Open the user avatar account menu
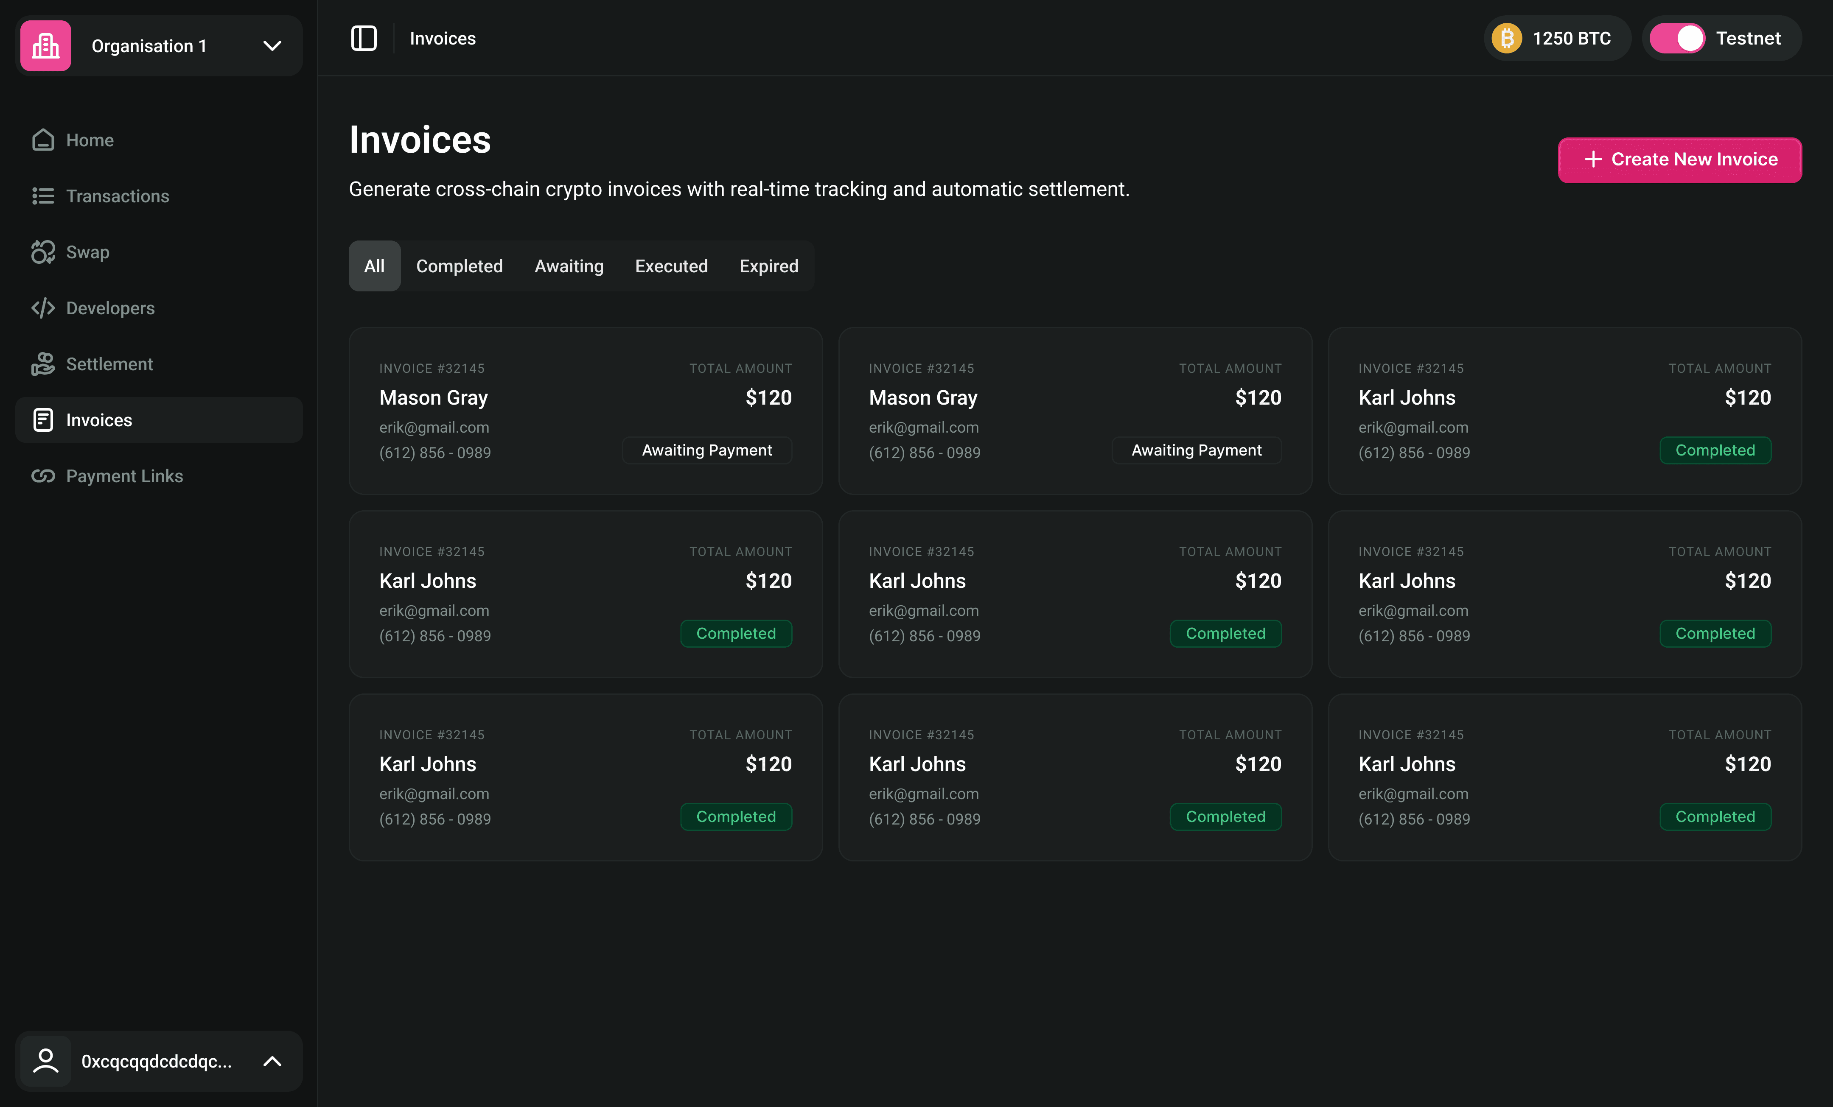 (46, 1061)
